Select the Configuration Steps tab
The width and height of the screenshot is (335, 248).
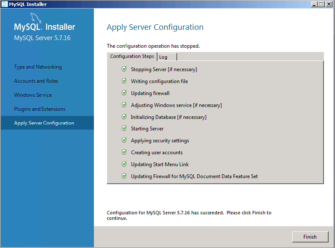[x=132, y=56]
